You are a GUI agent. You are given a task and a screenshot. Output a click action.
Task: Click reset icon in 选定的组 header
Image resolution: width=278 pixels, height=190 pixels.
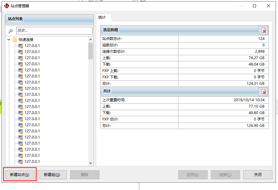pyautogui.click(x=263, y=30)
